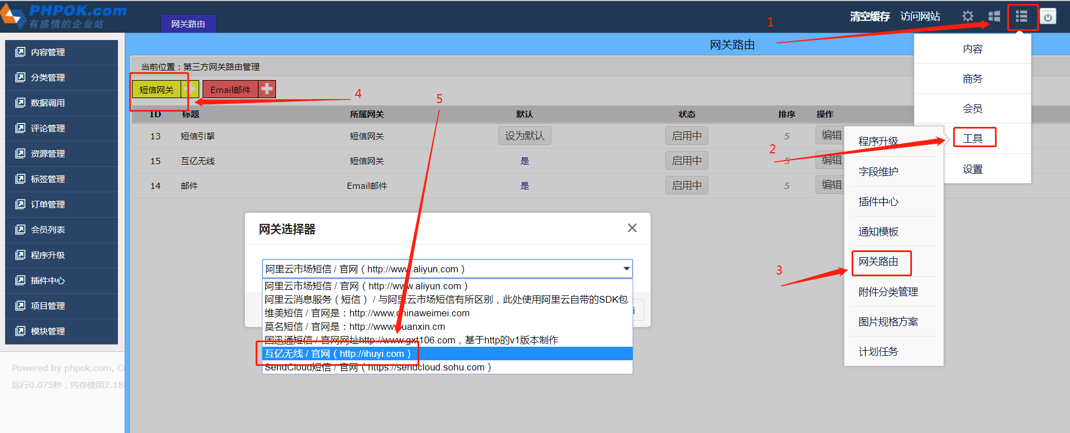Open 内容管理 in the sidebar
This screenshot has width=1070, height=433.
(x=62, y=52)
